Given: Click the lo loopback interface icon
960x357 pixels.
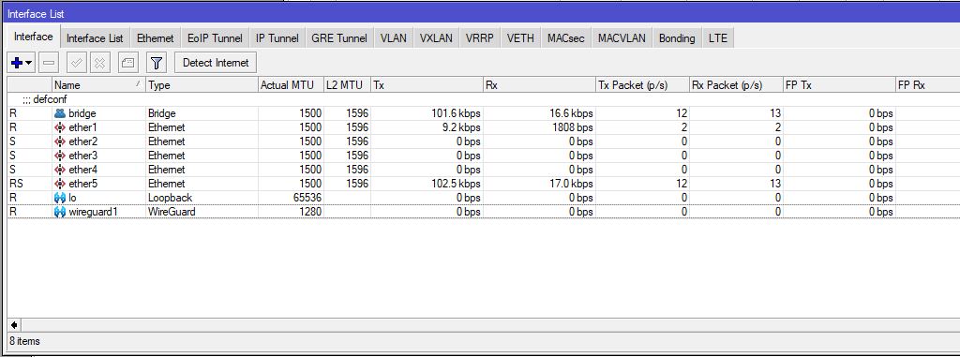Looking at the screenshot, I should click(59, 198).
